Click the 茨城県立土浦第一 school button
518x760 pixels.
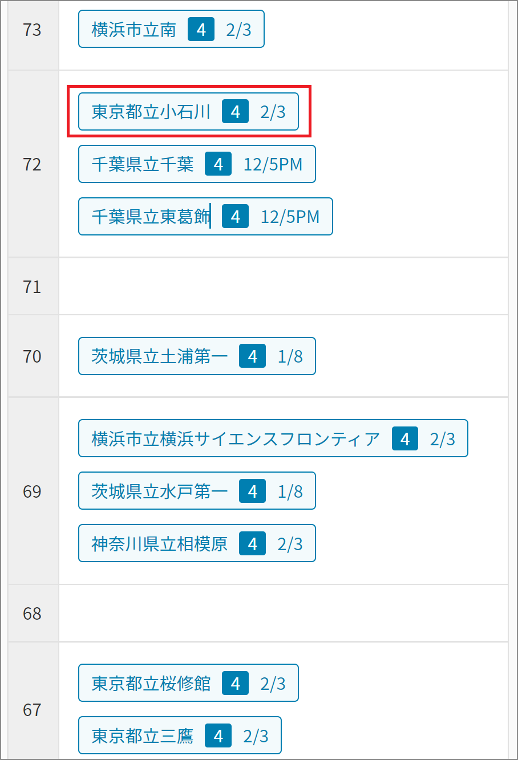click(x=197, y=356)
